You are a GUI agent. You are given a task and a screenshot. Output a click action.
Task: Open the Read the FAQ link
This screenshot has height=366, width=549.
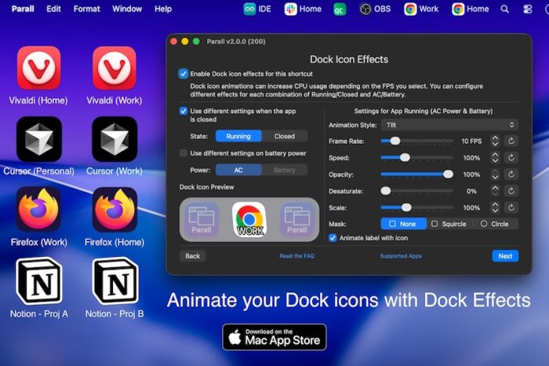coord(297,256)
